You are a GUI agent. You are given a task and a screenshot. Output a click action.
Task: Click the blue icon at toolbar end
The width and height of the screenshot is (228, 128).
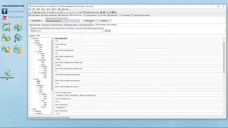[115, 12]
